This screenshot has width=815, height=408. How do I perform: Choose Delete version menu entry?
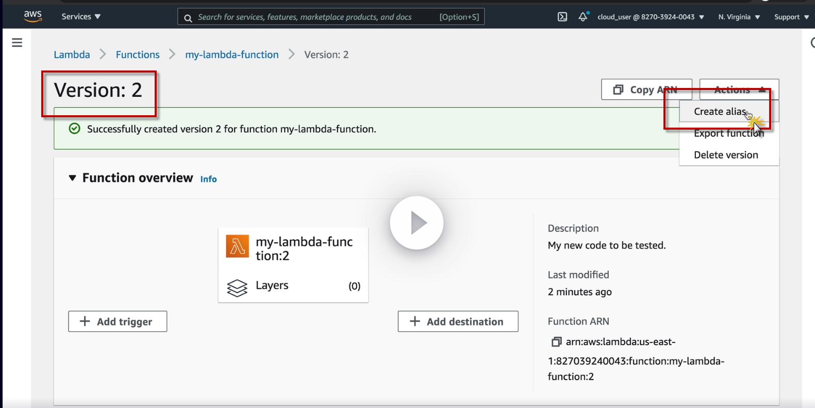pos(726,155)
